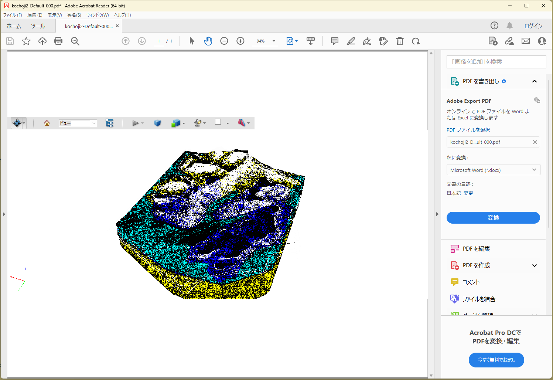The height and width of the screenshot is (380, 553).
Task: Send the file by email
Action: click(x=526, y=41)
